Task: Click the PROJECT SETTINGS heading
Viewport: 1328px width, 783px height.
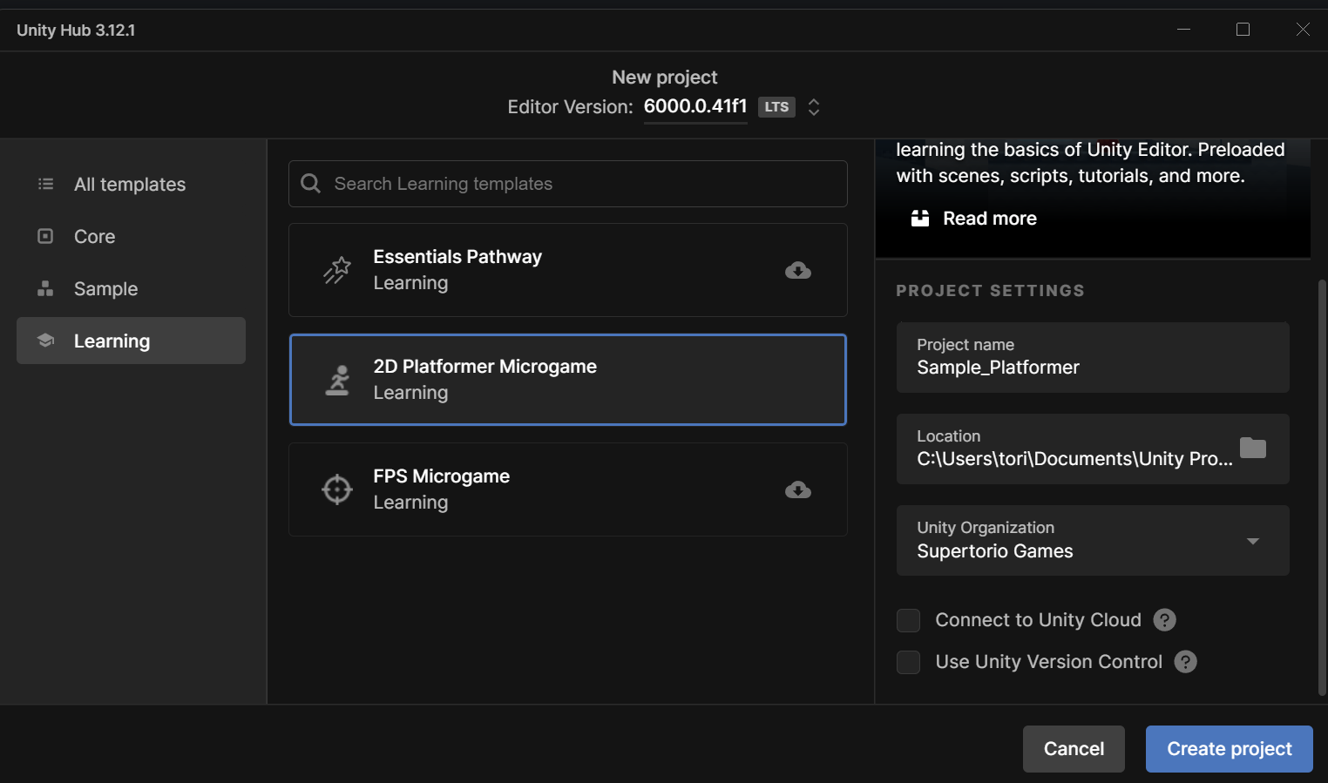Action: tap(991, 291)
